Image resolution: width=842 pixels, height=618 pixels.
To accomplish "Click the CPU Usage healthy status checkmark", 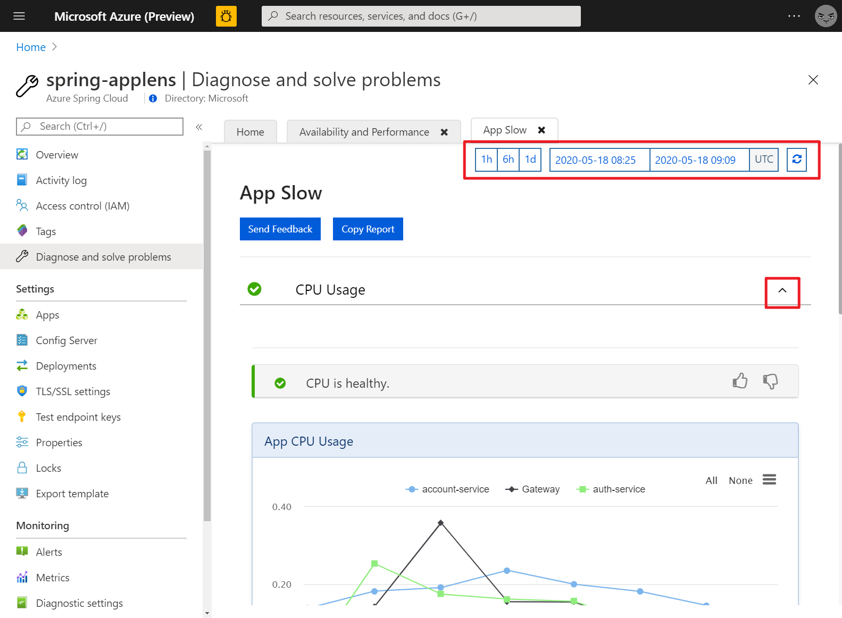I will [254, 289].
